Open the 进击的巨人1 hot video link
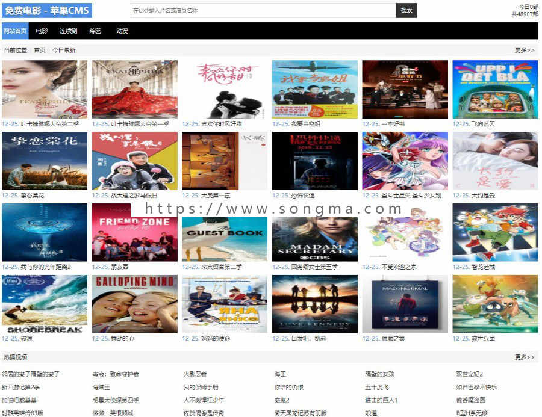Screen dimensions: 542x417 382,400
